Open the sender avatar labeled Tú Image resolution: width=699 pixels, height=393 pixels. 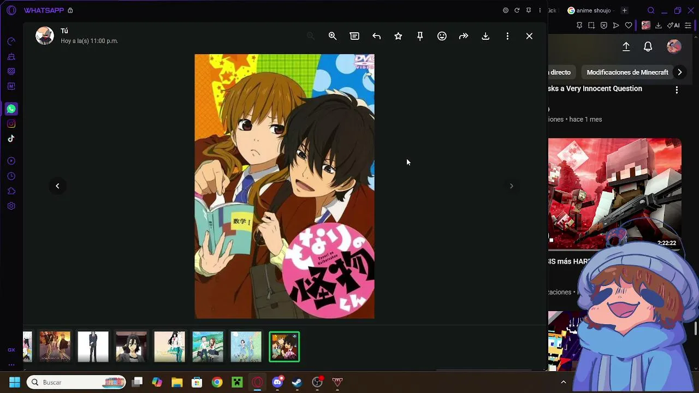pos(45,35)
